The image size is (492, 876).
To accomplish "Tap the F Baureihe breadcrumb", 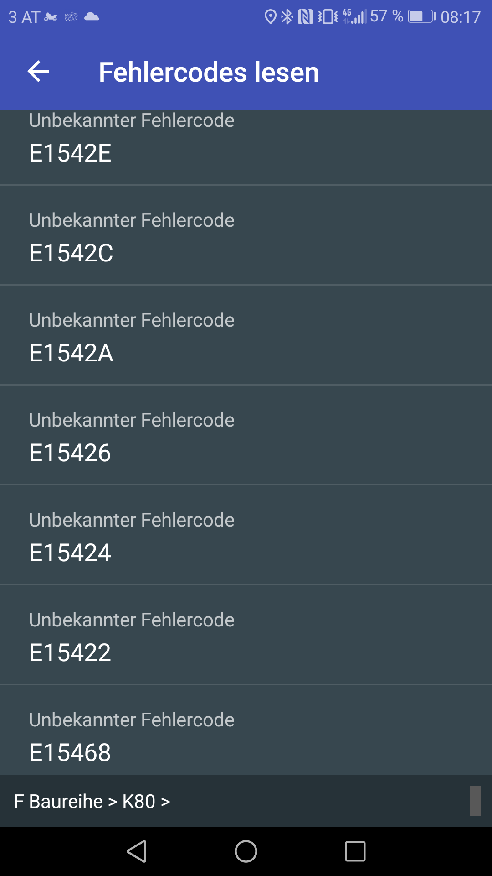I will pyautogui.click(x=58, y=802).
